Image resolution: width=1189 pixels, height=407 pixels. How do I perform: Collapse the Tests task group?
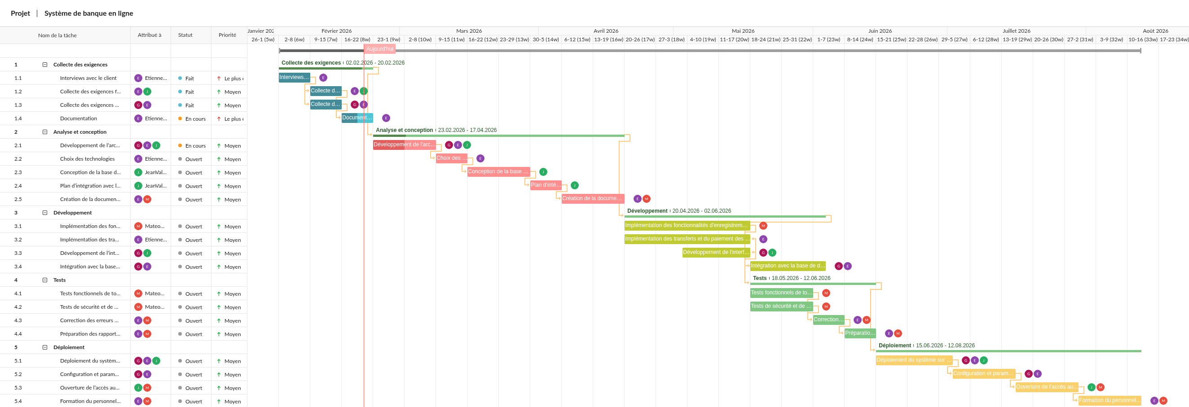(x=45, y=280)
